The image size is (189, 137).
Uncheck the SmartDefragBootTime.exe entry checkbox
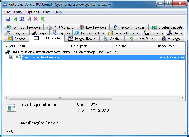[x=11, y=57]
